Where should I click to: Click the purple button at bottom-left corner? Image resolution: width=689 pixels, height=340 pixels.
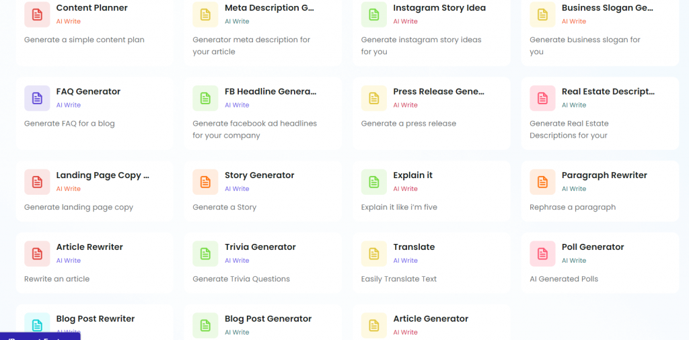pos(40,337)
